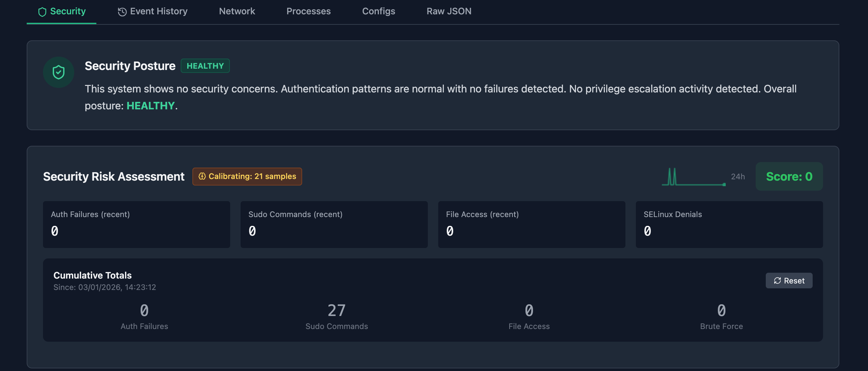The image size is (868, 371).
Task: Click the Calibrating: 21 samples badge
Action: pyautogui.click(x=247, y=176)
